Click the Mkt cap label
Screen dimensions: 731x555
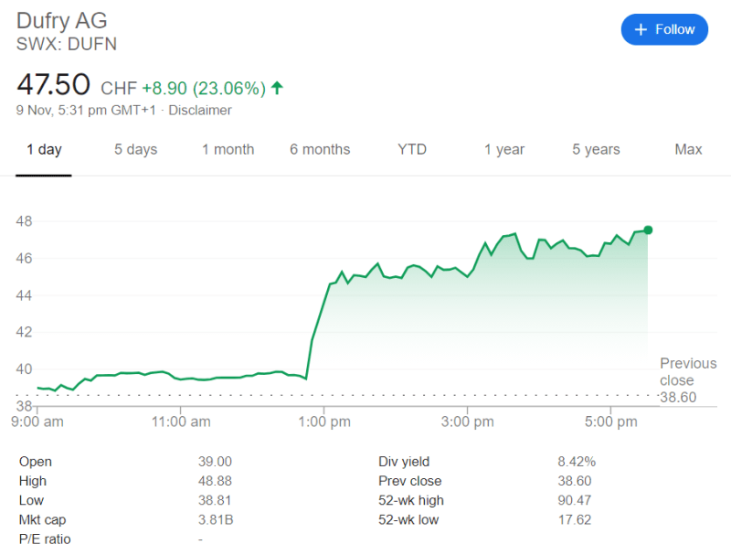click(42, 519)
